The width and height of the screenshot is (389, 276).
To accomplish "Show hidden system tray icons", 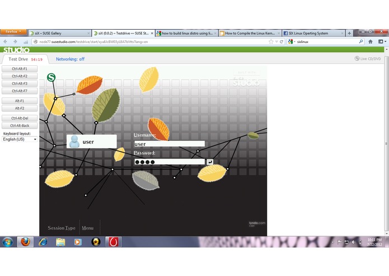I will point(332,242).
